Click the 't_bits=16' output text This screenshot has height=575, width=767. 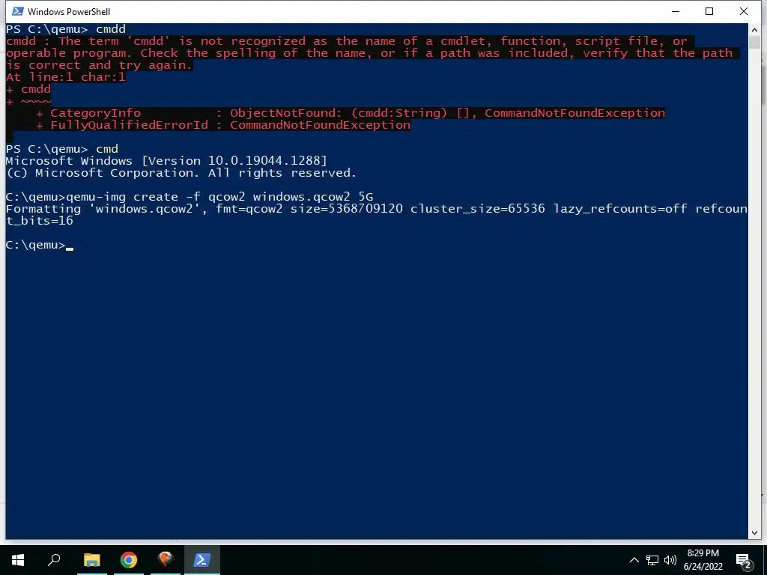tap(39, 221)
